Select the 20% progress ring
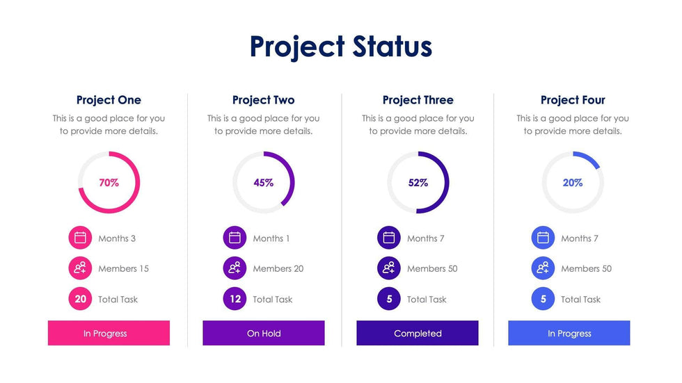682x383 pixels. (x=572, y=183)
